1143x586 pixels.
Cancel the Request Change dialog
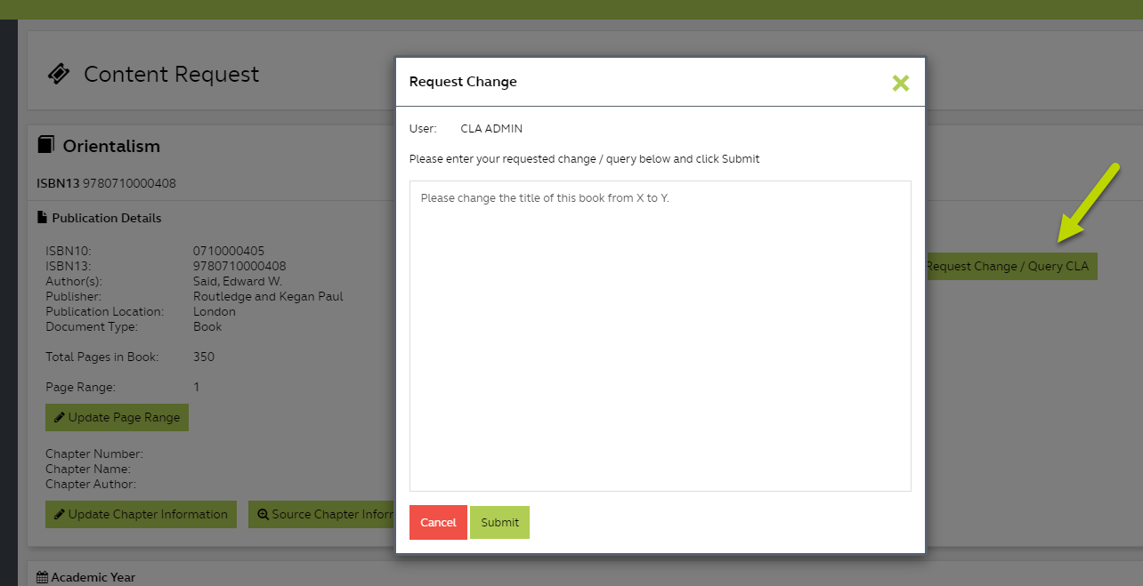438,522
